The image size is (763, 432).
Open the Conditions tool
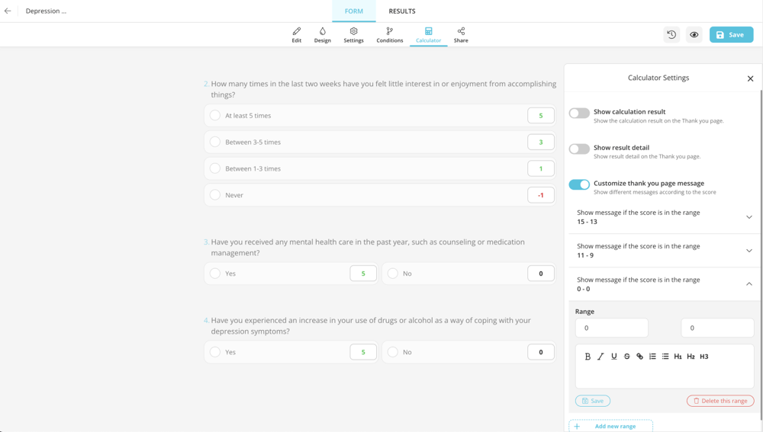(x=389, y=35)
